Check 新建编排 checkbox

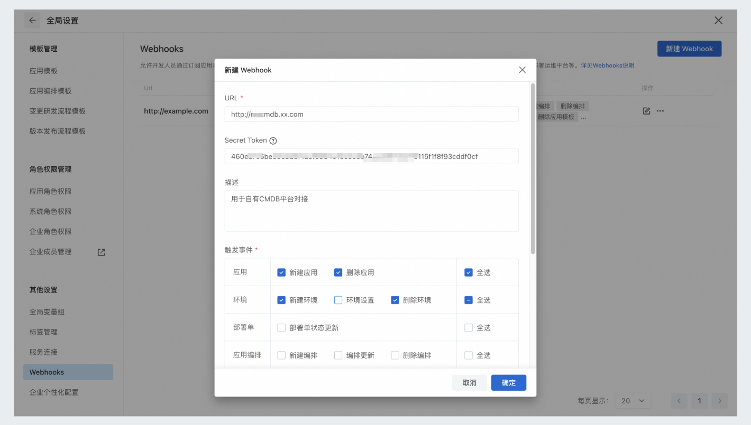[x=281, y=355]
